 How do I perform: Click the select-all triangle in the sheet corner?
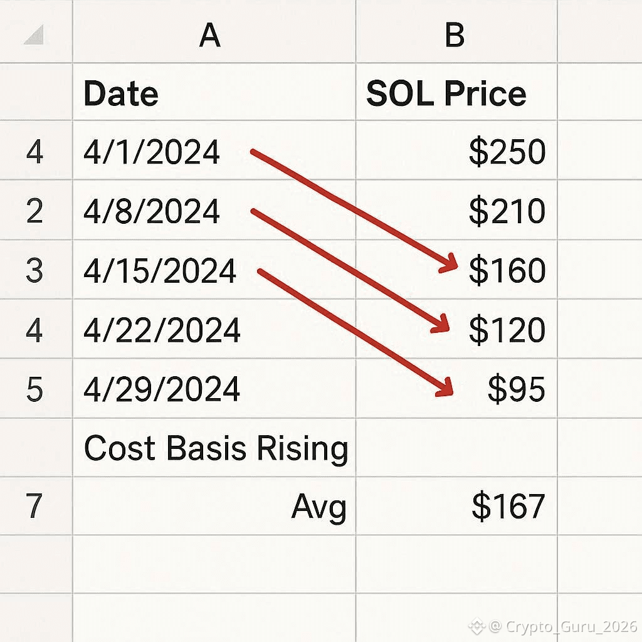pyautogui.click(x=33, y=36)
